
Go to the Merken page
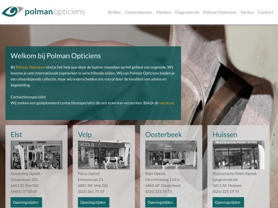point(164,13)
